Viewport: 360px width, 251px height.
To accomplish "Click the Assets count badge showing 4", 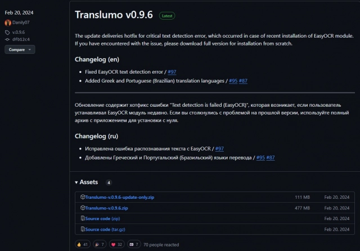I will click(x=109, y=182).
